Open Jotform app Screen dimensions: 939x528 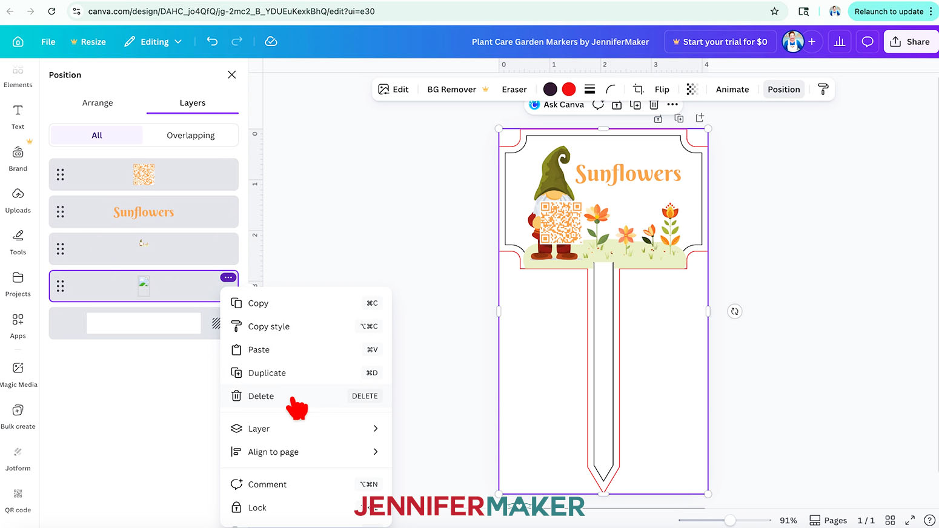[18, 458]
